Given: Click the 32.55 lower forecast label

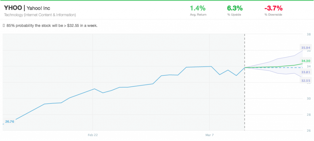Looking at the screenshot, I should [306, 81].
